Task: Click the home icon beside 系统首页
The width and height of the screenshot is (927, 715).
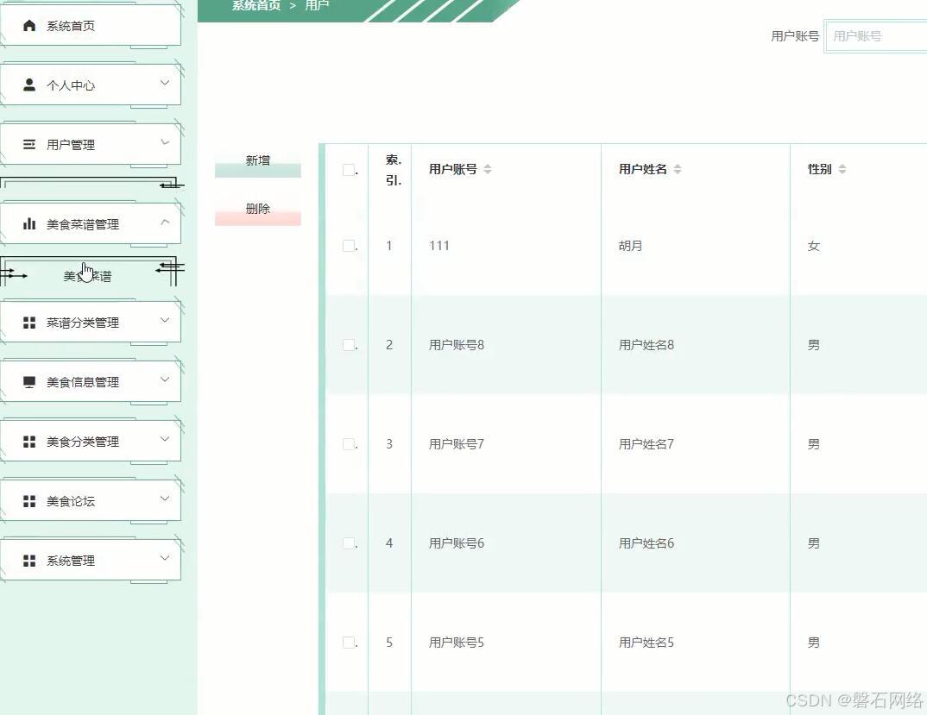Action: (x=29, y=25)
